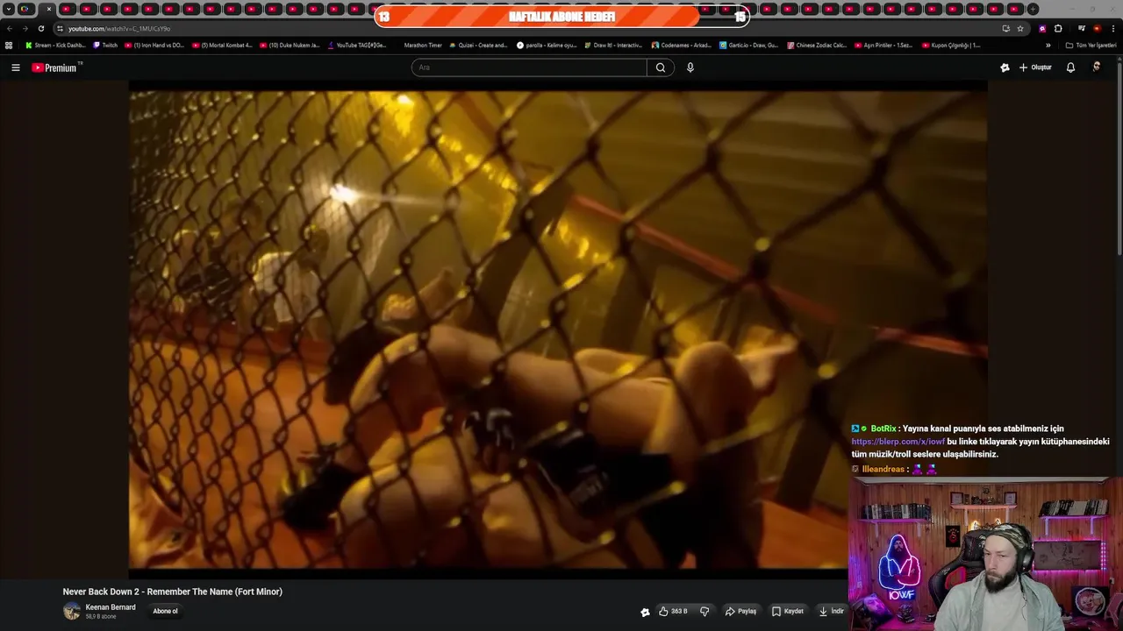Switch to first tab left of active
Viewport: 1123px width, 631px height.
pos(25,9)
